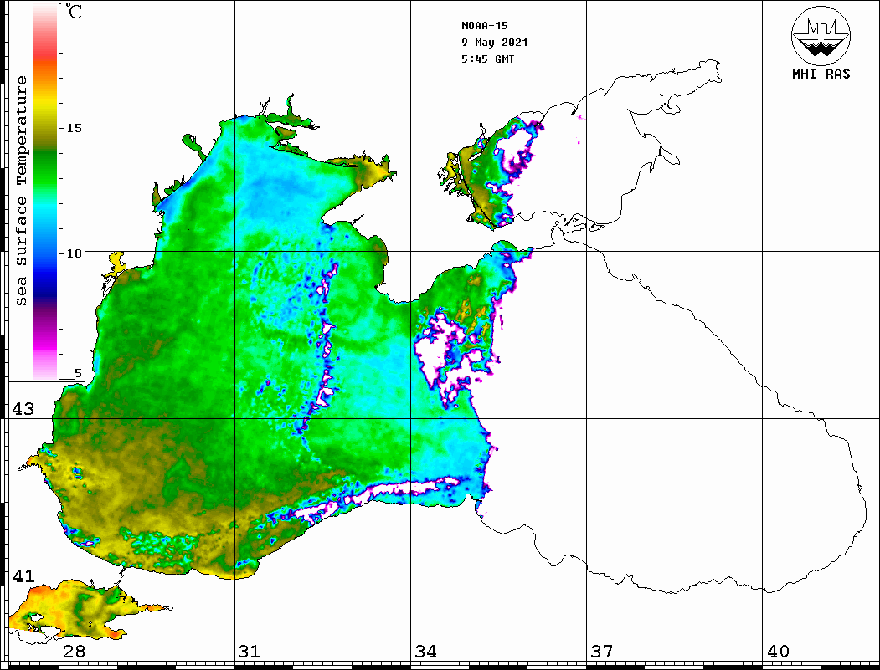The image size is (880, 670).
Task: Click the longitude label 28
Action: click(x=74, y=652)
